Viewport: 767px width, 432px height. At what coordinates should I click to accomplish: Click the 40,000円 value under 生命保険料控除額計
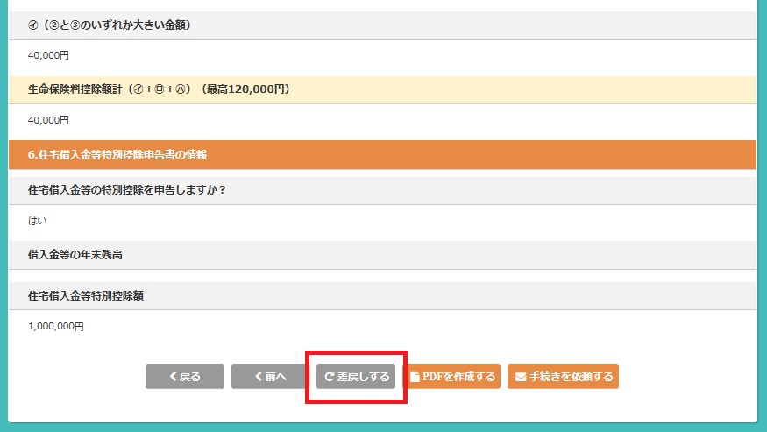point(48,120)
